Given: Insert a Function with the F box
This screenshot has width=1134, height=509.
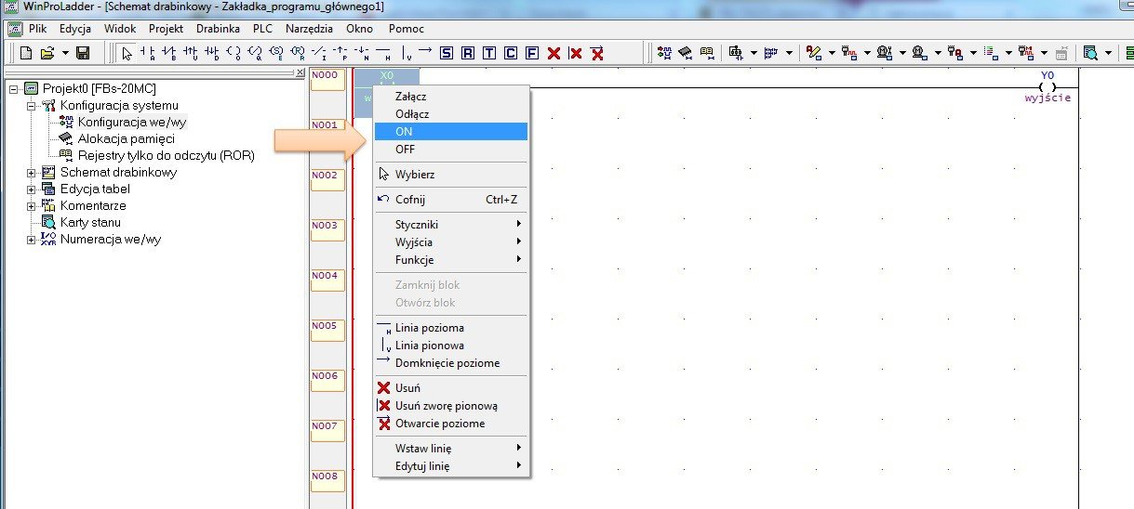Looking at the screenshot, I should (x=532, y=53).
